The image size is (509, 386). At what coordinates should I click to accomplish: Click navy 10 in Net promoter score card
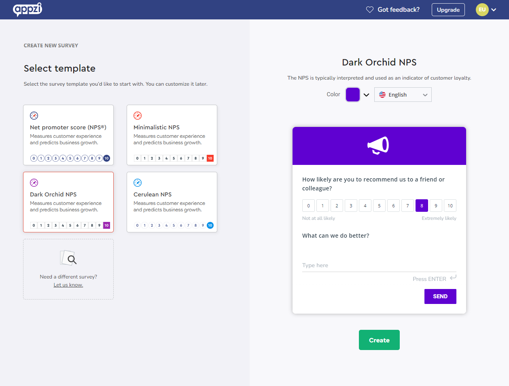pos(106,158)
